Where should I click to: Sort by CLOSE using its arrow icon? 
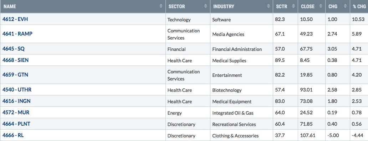coord(321,6)
